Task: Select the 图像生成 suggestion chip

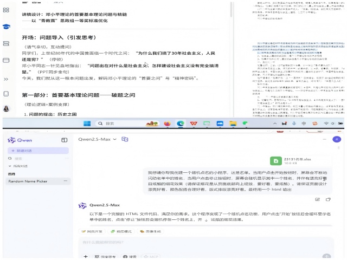Action: (x=151, y=231)
